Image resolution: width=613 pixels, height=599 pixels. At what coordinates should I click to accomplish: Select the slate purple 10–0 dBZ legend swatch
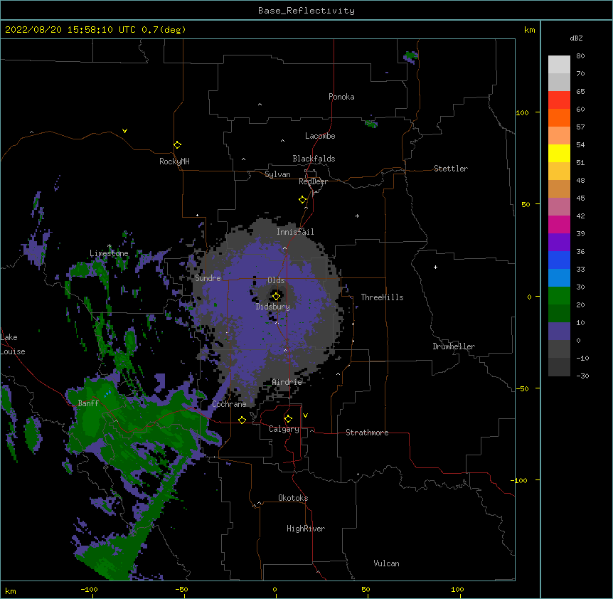click(x=559, y=332)
